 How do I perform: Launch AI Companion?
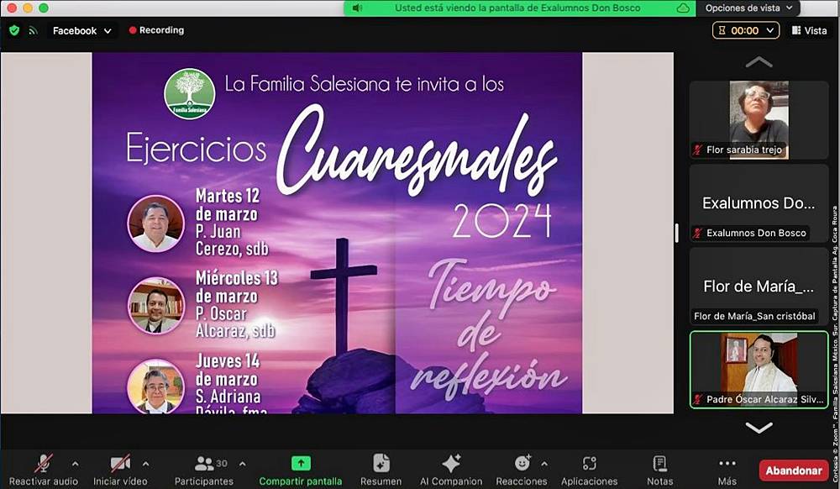click(451, 470)
